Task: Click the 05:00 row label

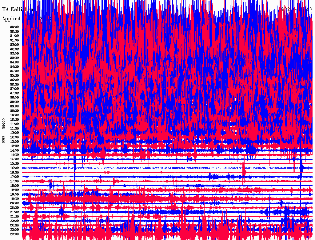Action: (14, 71)
